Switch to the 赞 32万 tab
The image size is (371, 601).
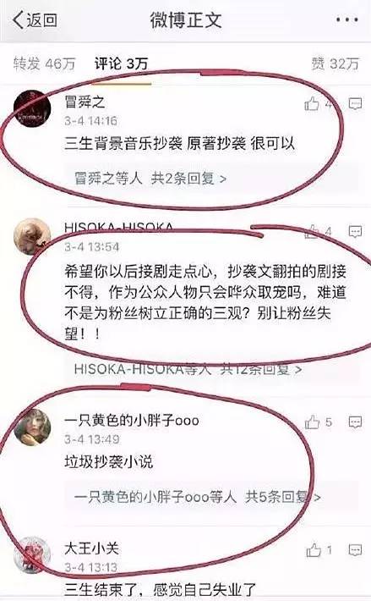335,63
